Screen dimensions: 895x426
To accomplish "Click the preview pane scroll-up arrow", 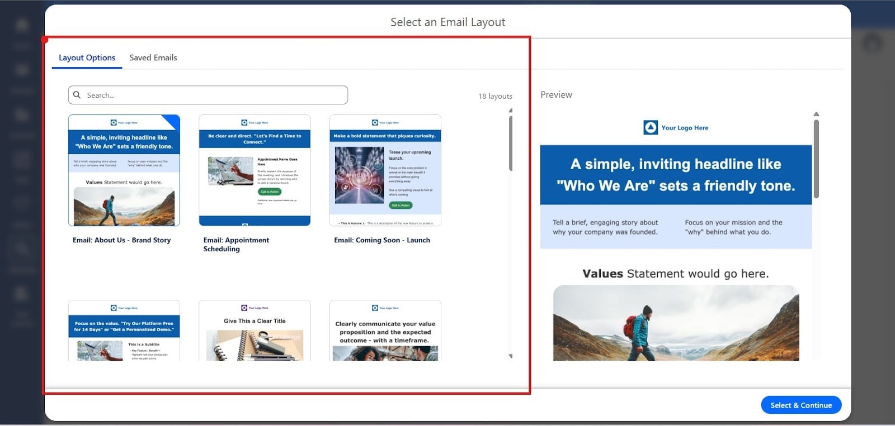I will point(816,114).
